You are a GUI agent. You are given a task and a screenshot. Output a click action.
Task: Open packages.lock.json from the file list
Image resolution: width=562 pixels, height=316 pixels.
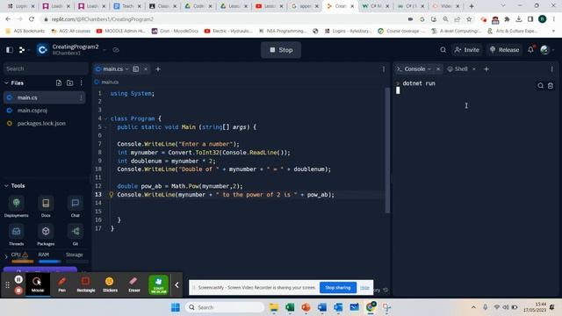(x=41, y=123)
